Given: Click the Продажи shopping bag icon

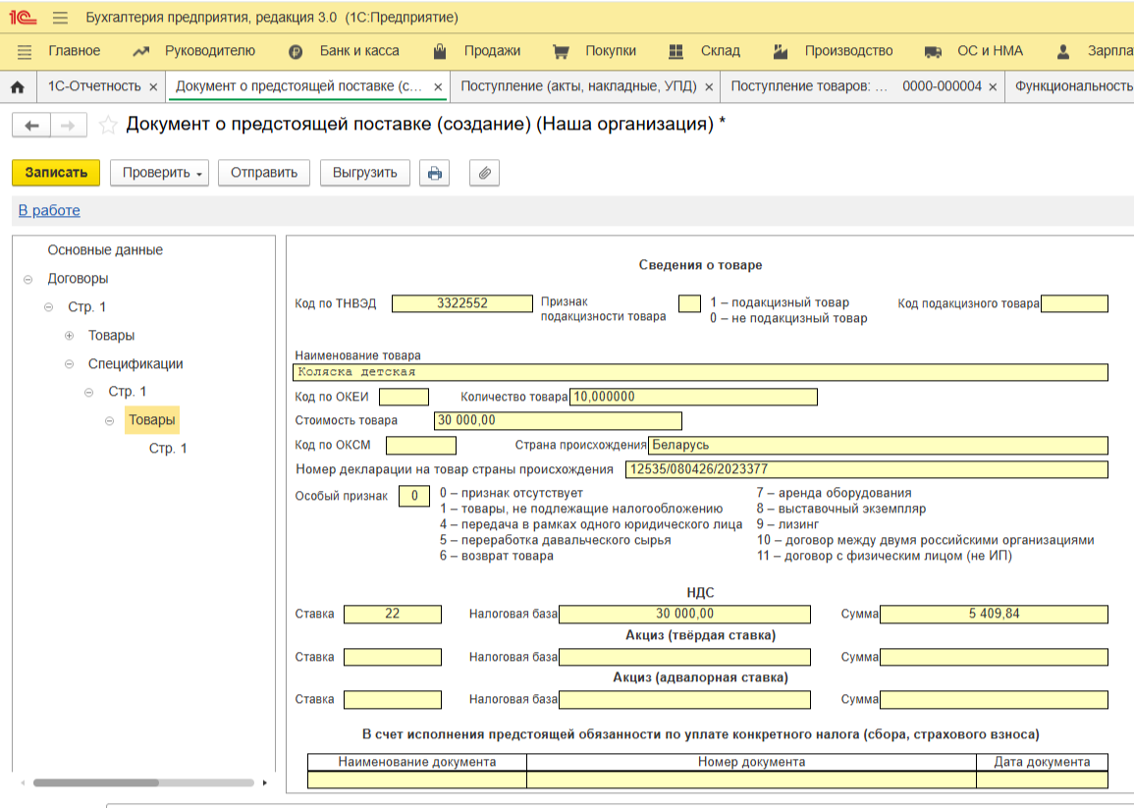Looking at the screenshot, I should pos(439,51).
